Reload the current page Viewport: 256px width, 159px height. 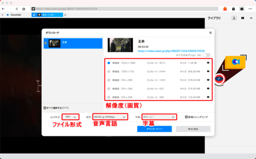point(17,9)
